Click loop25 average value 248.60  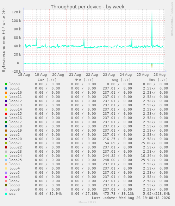coord(109,160)
